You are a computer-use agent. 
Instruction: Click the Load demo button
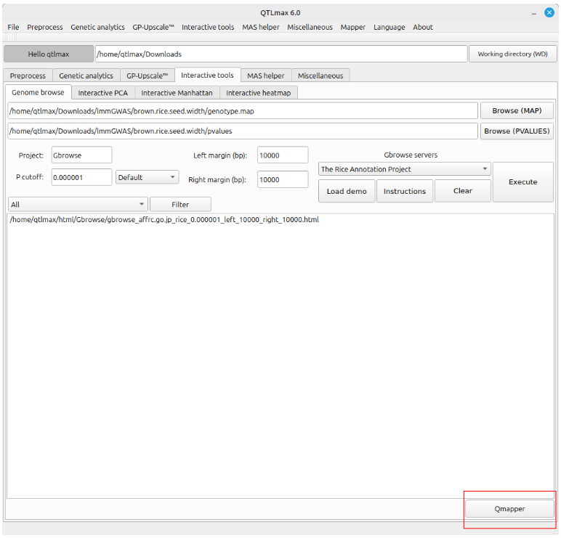pyautogui.click(x=347, y=191)
